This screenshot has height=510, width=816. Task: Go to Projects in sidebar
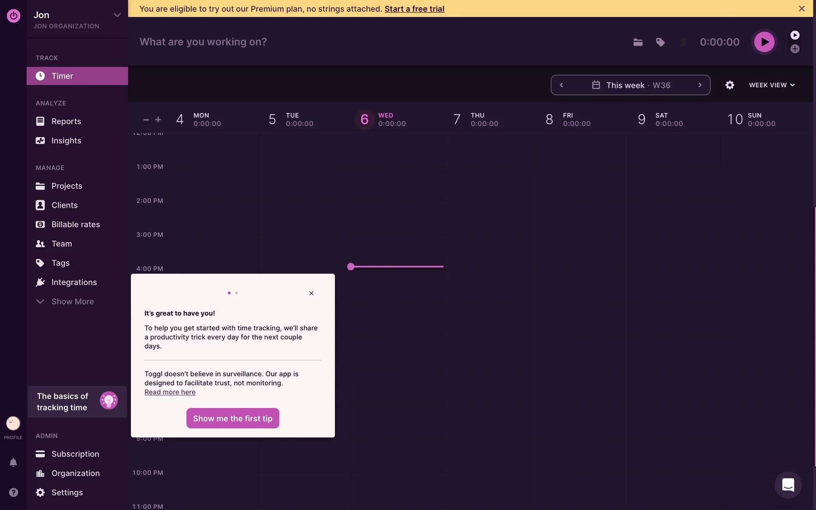pos(67,186)
